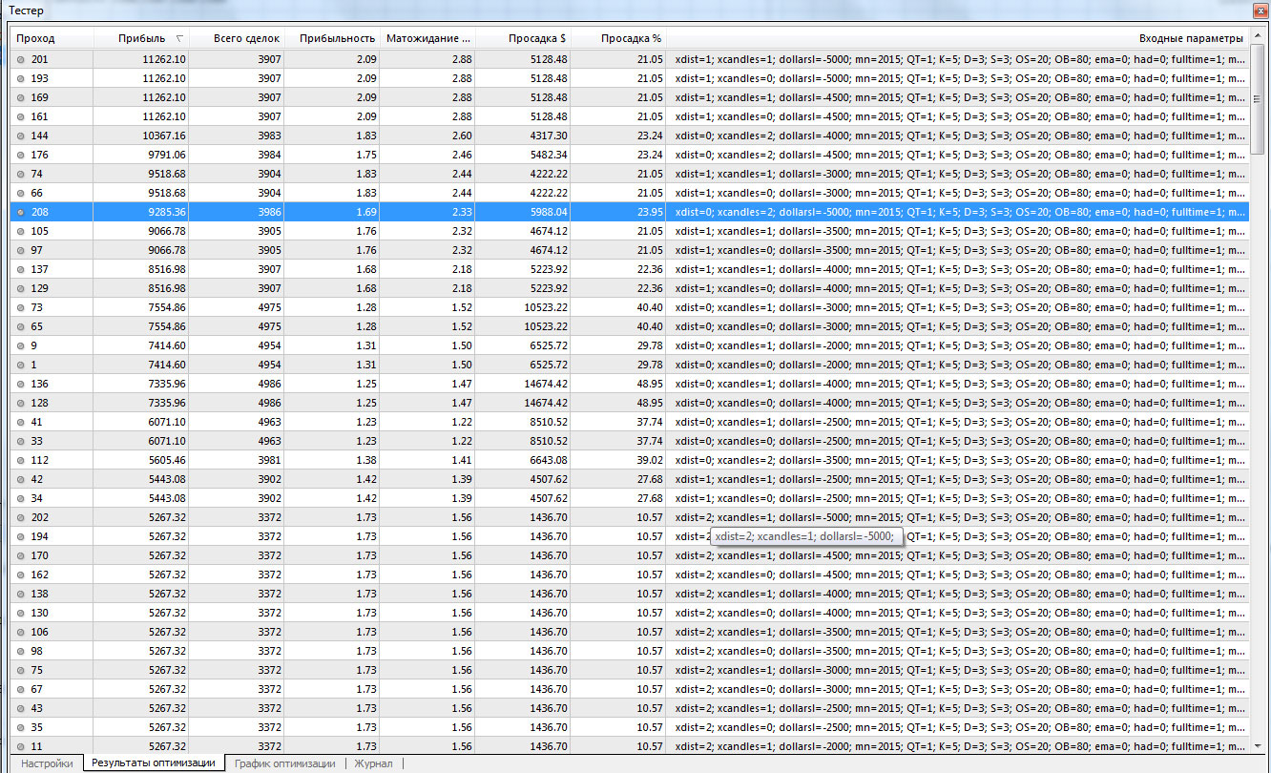Select the row for pass 129
Image resolution: width=1271 pixels, height=773 pixels.
630,288
